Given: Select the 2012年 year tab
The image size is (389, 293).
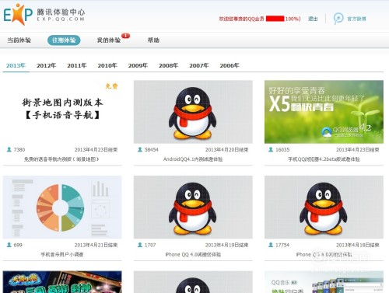Looking at the screenshot, I should pos(46,65).
